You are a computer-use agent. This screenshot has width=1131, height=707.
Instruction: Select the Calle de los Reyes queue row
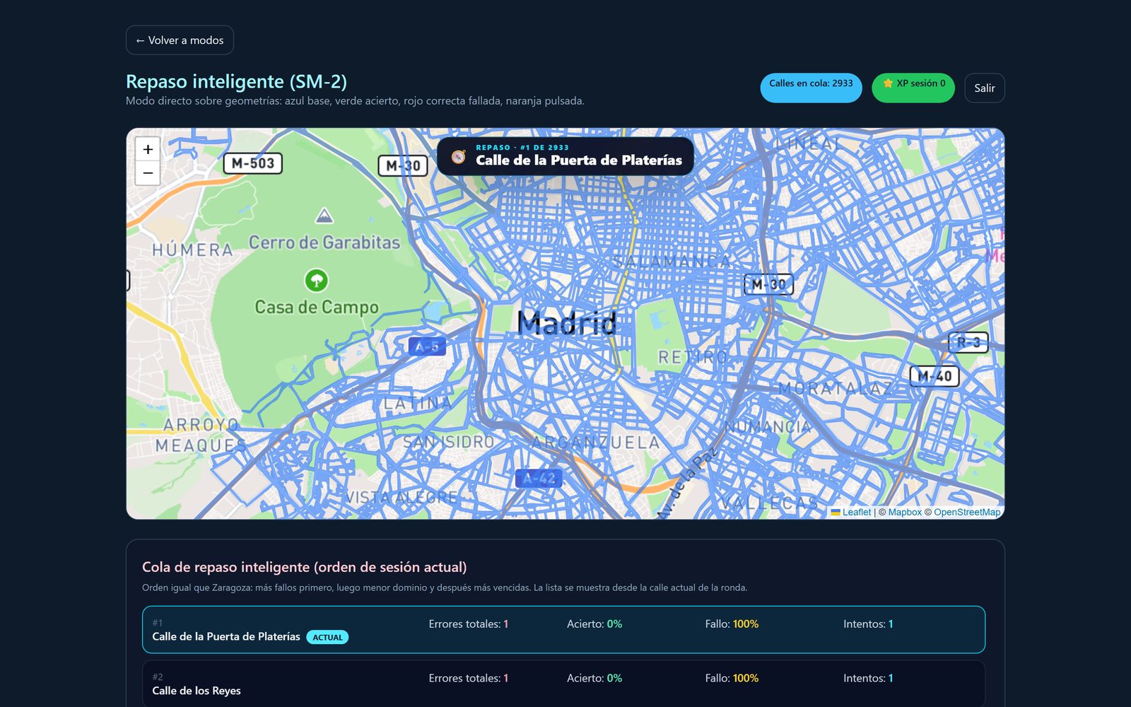tap(563, 683)
